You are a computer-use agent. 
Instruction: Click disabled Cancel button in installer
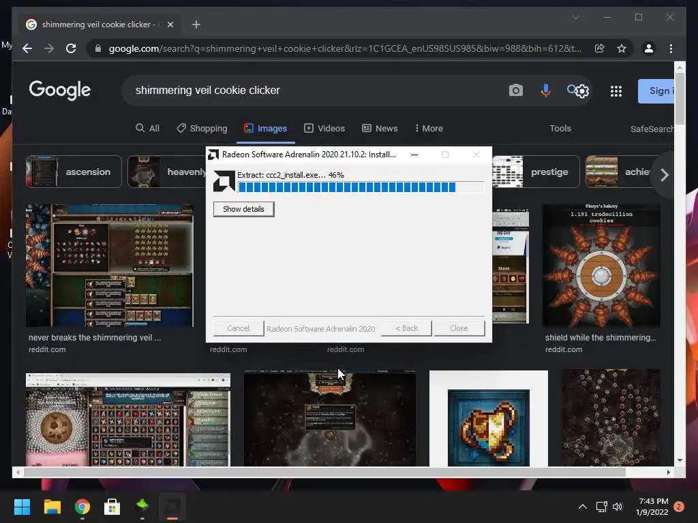point(238,328)
